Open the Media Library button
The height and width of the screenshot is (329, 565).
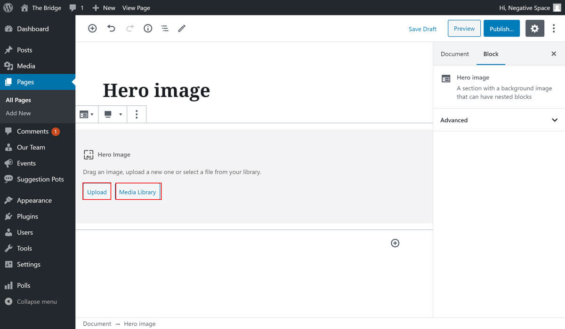click(137, 192)
